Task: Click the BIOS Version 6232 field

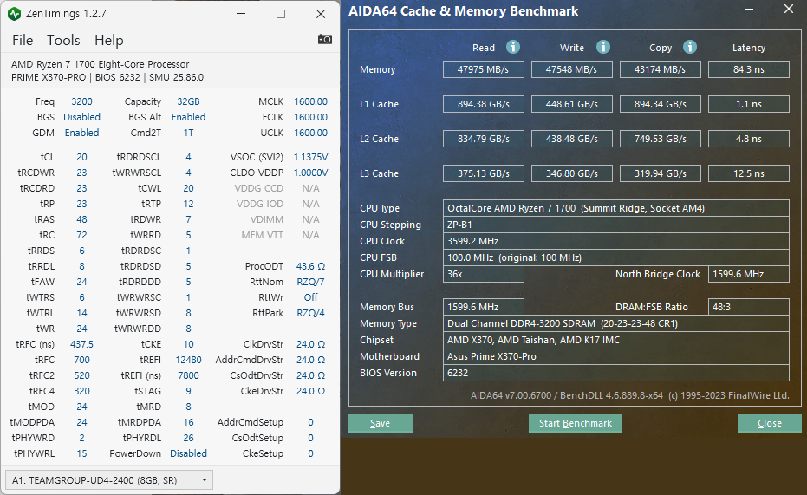Action: [616, 373]
